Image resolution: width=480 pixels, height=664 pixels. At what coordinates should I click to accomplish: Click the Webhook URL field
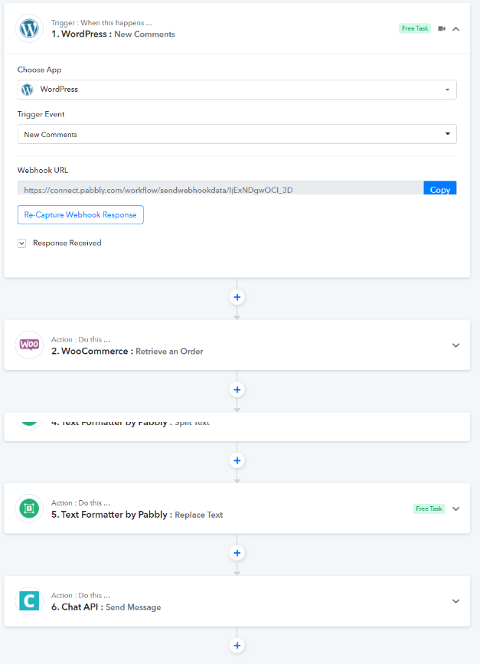(220, 188)
